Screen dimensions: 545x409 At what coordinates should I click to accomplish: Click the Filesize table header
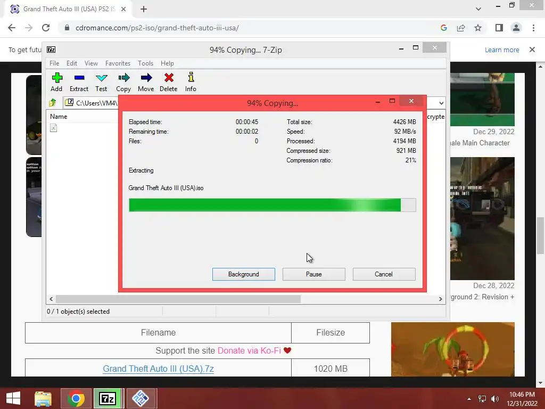331,332
